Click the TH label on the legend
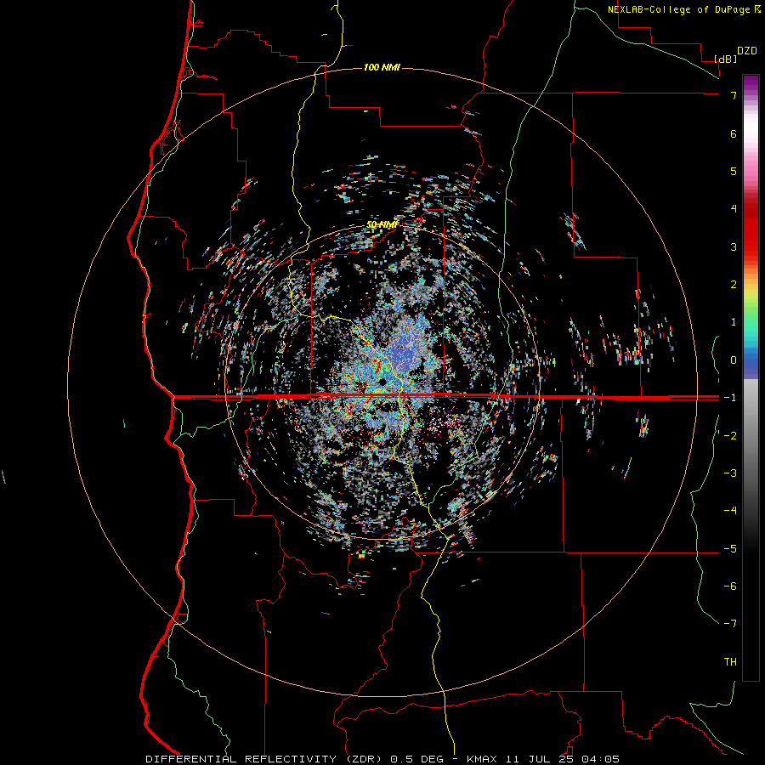 click(730, 662)
